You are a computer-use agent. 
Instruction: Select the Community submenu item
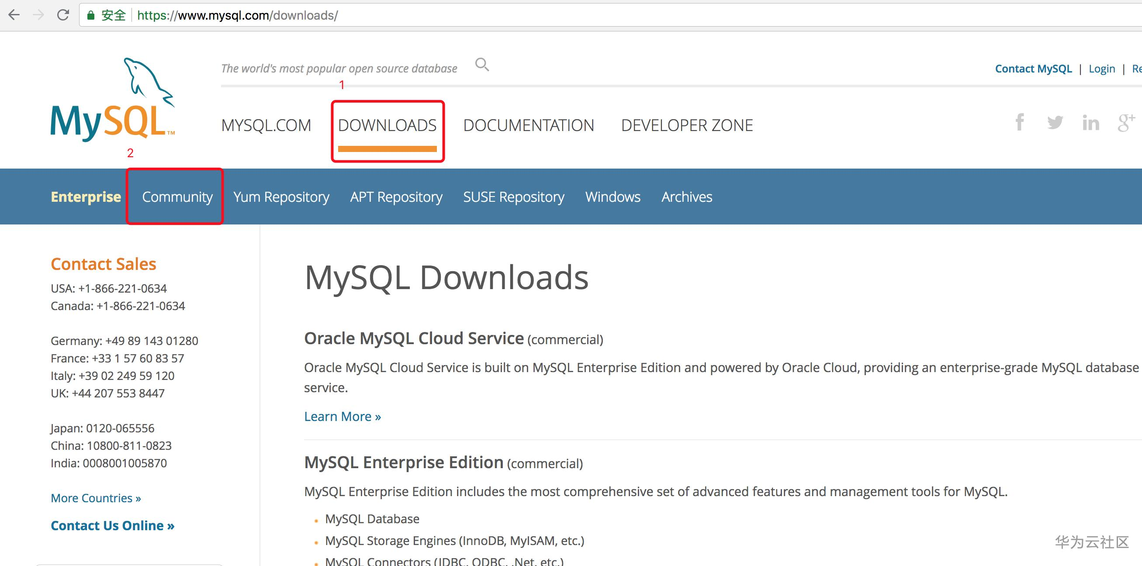click(177, 197)
